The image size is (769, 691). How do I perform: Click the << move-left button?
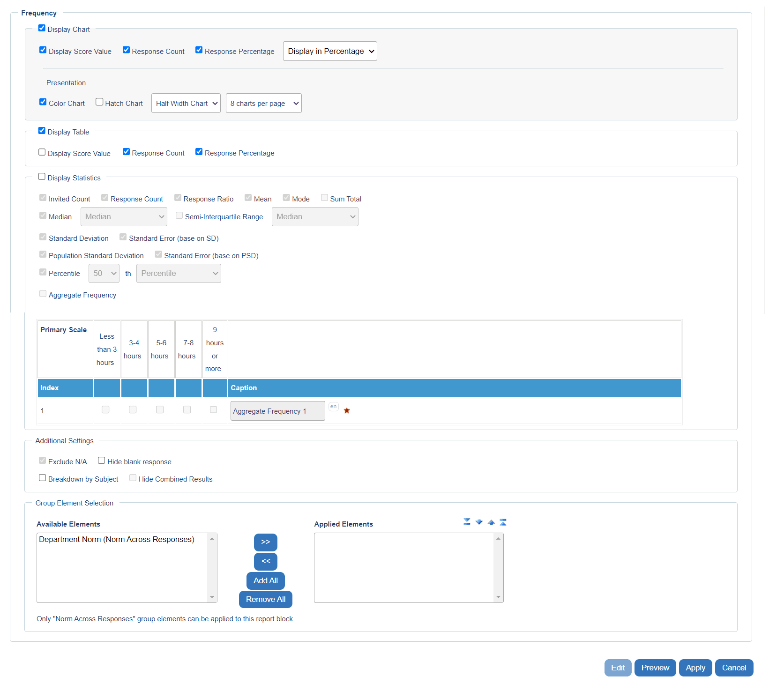[266, 562]
